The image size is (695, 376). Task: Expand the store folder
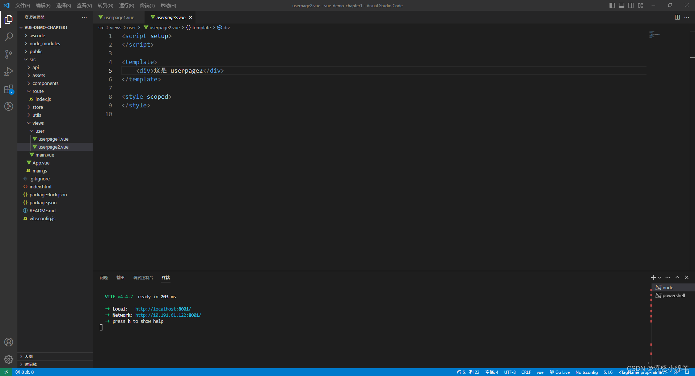[x=55, y=107]
